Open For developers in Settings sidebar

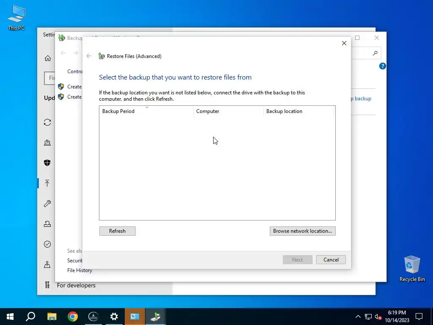click(x=76, y=285)
